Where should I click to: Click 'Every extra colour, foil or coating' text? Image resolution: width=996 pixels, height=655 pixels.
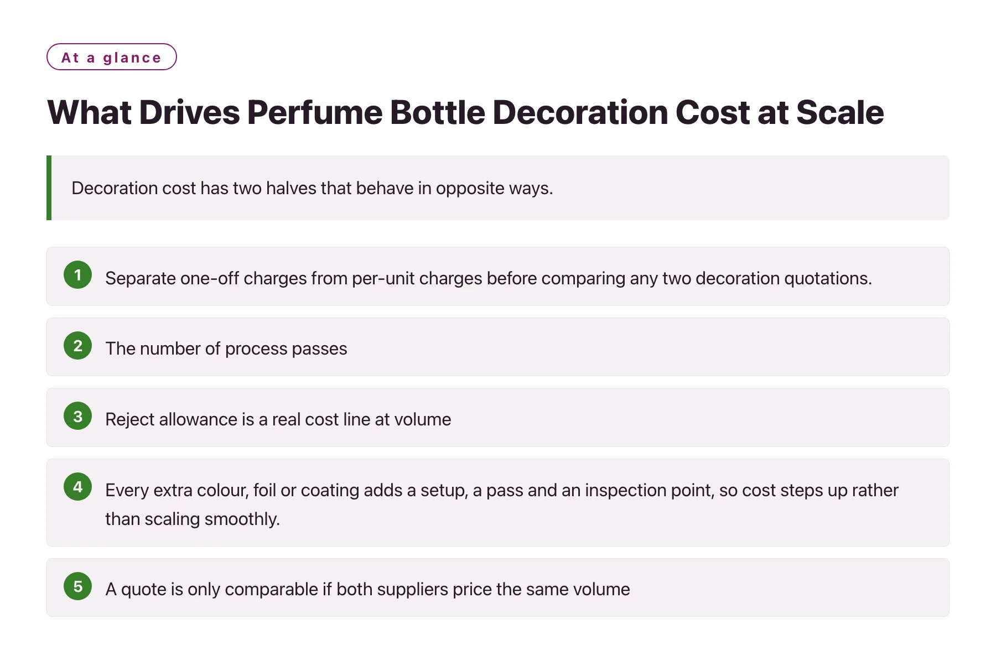(x=502, y=490)
